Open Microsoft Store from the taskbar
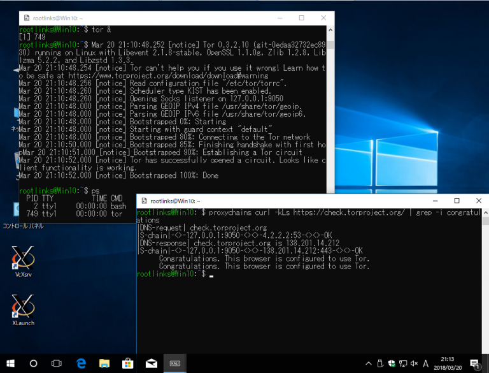489x373 pixels. 127,363
